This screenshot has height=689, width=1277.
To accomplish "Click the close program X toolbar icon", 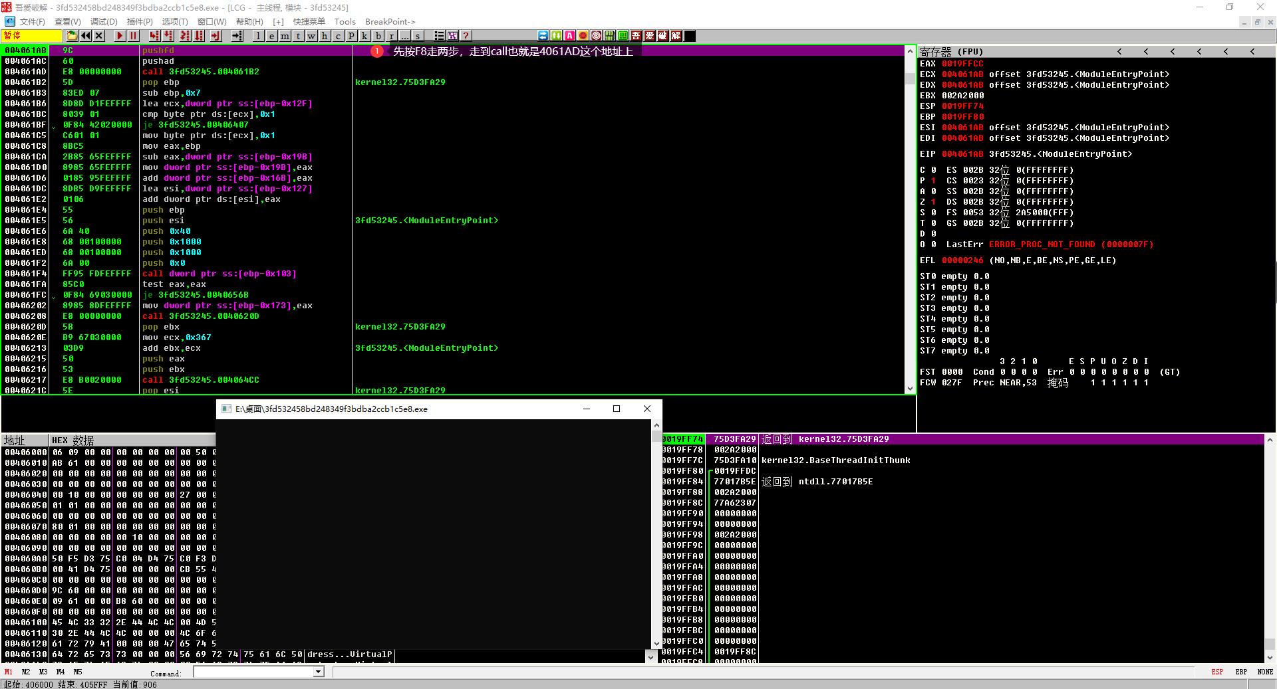I will click(x=99, y=36).
